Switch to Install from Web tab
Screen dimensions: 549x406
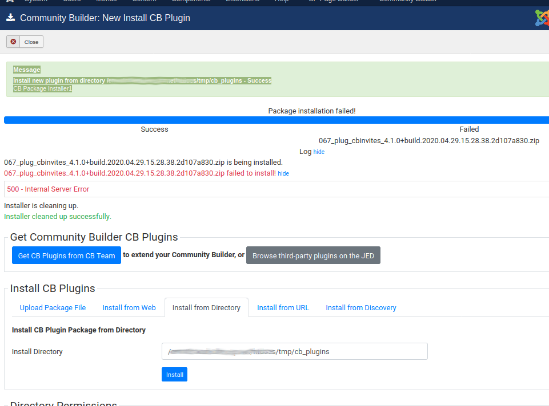[129, 308]
